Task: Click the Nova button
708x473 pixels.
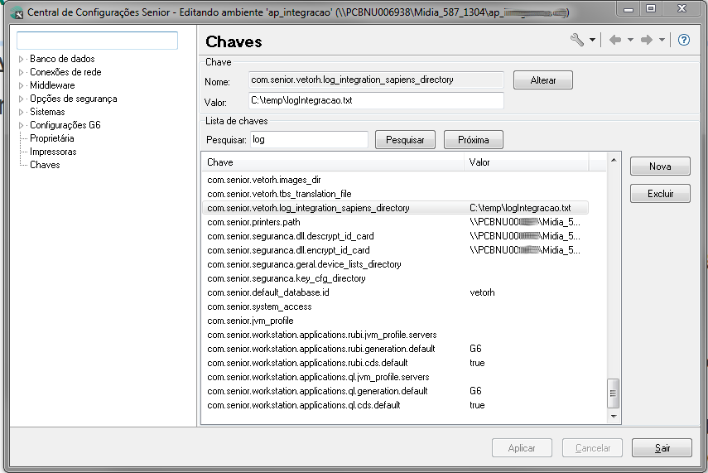Action: tap(660, 167)
